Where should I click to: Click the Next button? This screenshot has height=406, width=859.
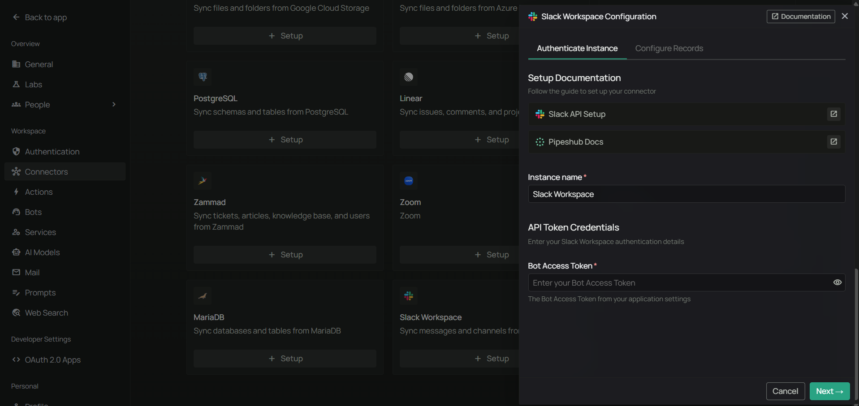coord(829,391)
